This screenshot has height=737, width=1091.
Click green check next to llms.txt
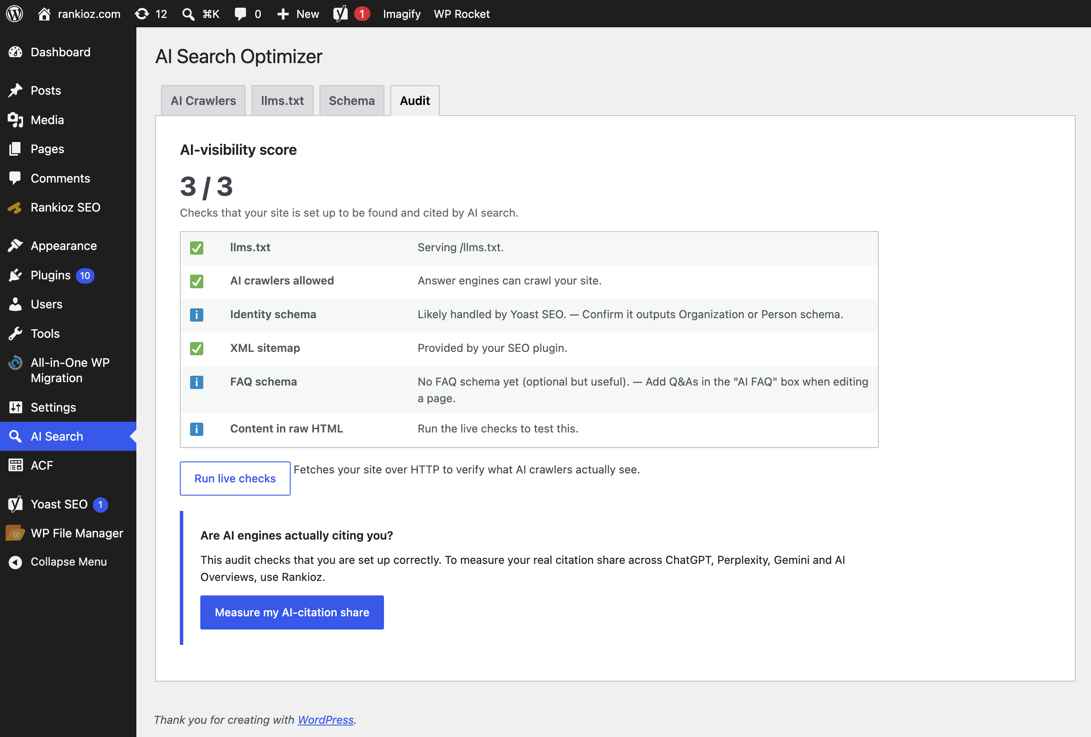(197, 247)
